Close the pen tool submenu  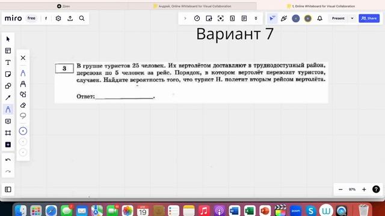pyautogui.click(x=23, y=58)
